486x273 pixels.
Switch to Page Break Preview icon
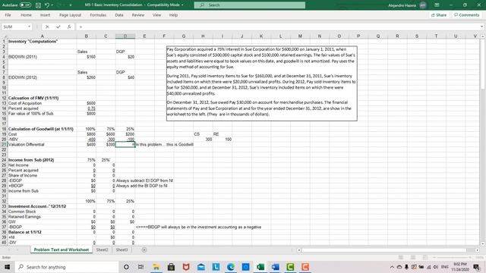[x=425, y=258]
